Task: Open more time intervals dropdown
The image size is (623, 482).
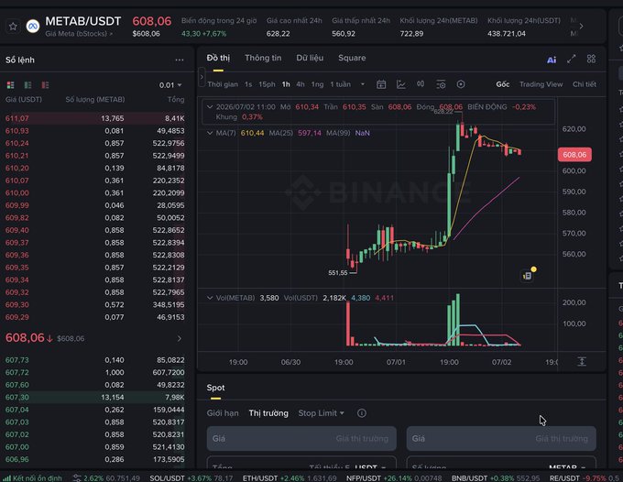Action: pos(363,84)
